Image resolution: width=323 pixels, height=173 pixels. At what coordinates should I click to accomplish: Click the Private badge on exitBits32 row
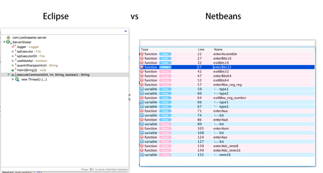pos(165,72)
